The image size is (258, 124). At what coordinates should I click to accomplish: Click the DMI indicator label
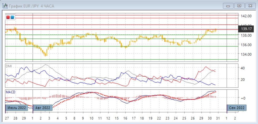[9, 66]
